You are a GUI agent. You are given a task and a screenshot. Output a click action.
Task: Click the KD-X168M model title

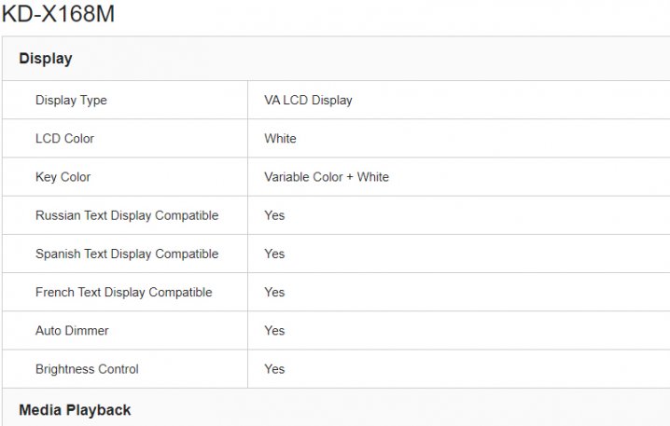[x=59, y=14]
